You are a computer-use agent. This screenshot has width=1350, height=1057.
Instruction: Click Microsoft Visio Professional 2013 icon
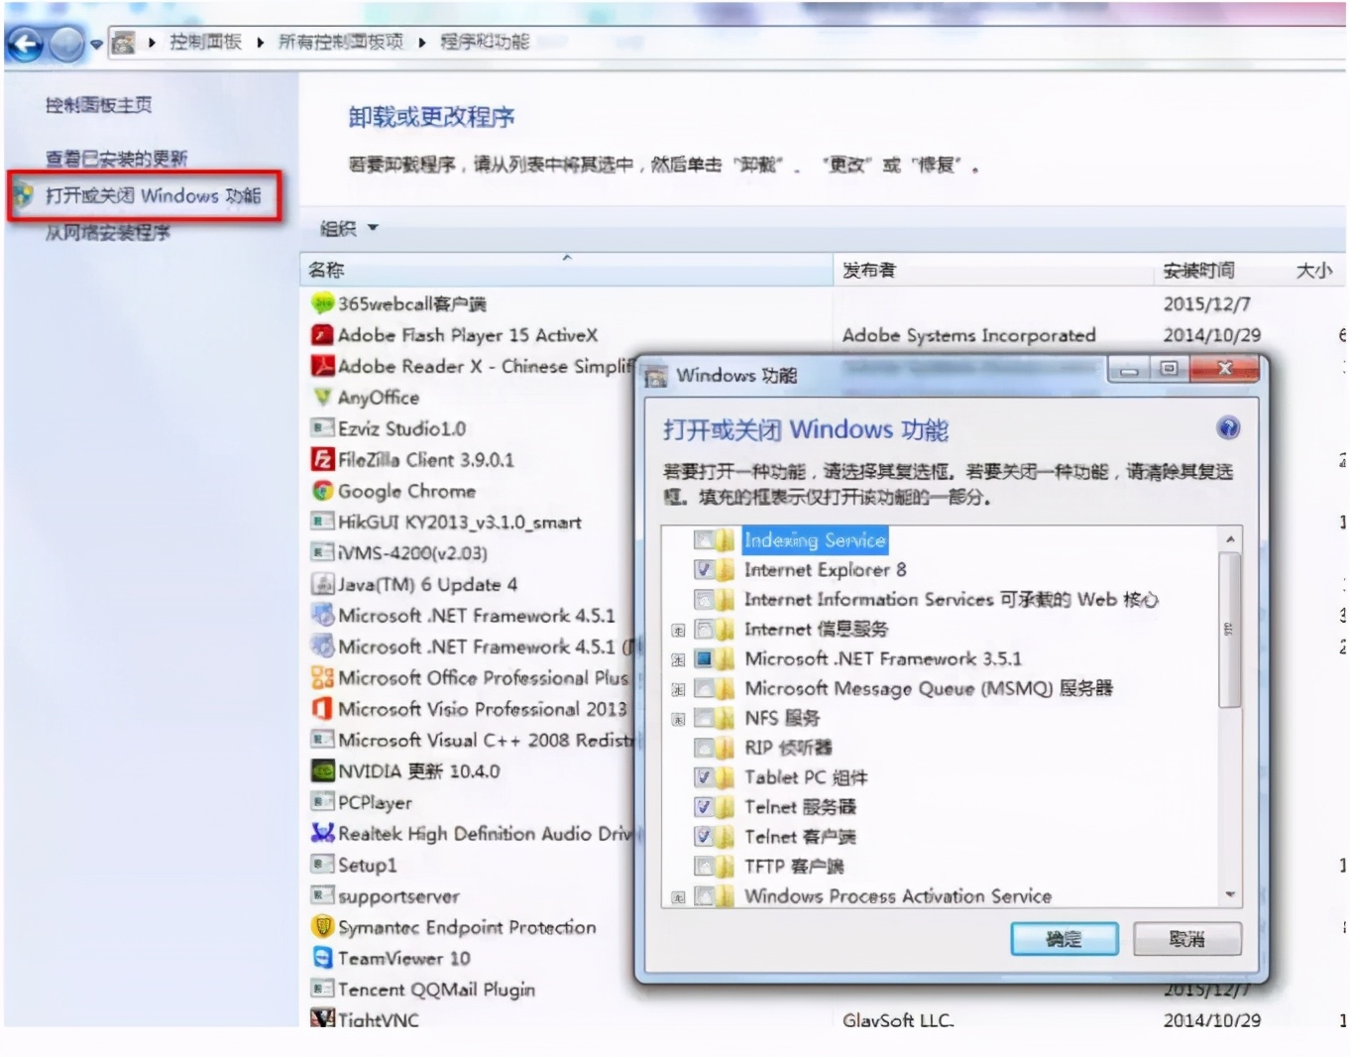point(322,709)
